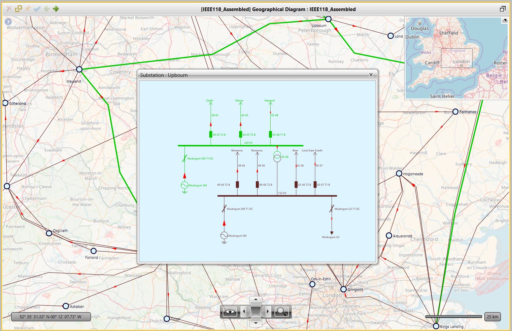512x331 pixels.
Task: Select the Formenos substation node
Action: tap(455, 111)
